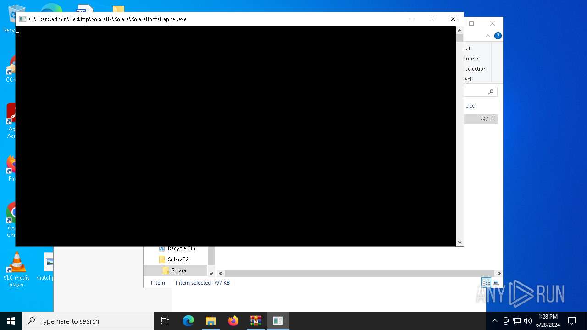
Task: Click Invert selection in Explorer ribbon
Action: pos(476,69)
